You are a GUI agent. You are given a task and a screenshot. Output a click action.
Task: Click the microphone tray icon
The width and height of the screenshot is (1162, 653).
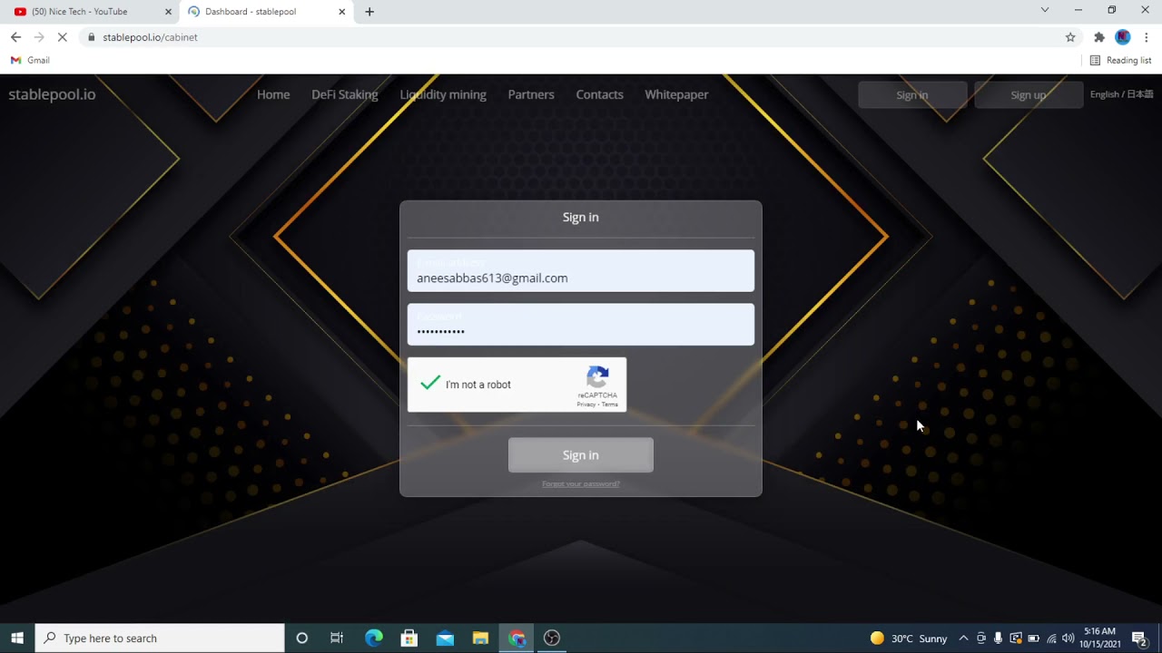coord(998,638)
